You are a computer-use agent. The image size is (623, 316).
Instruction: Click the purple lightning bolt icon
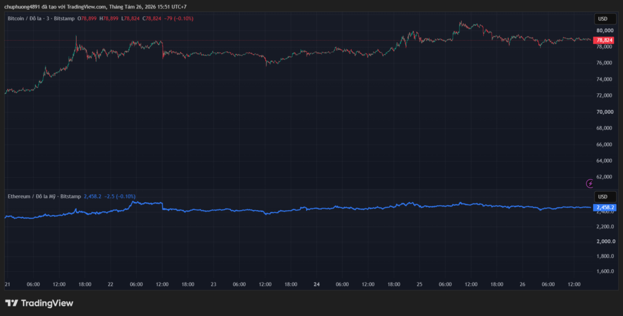point(590,183)
